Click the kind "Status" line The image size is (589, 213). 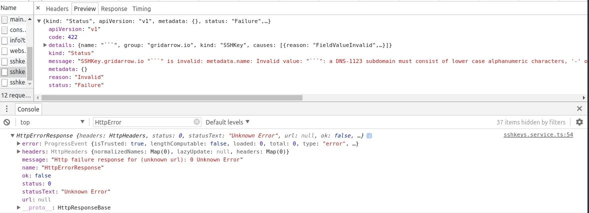[71, 53]
